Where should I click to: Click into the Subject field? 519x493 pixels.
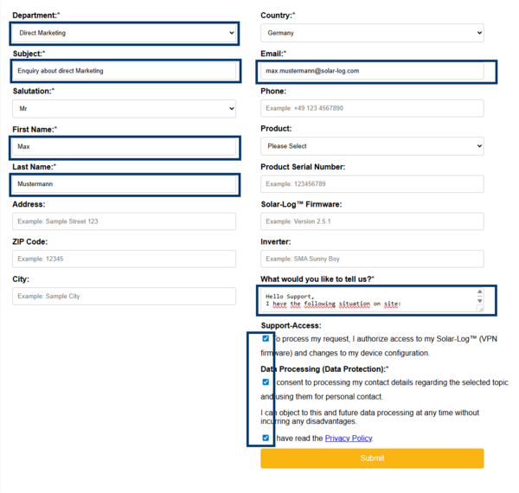(x=124, y=71)
